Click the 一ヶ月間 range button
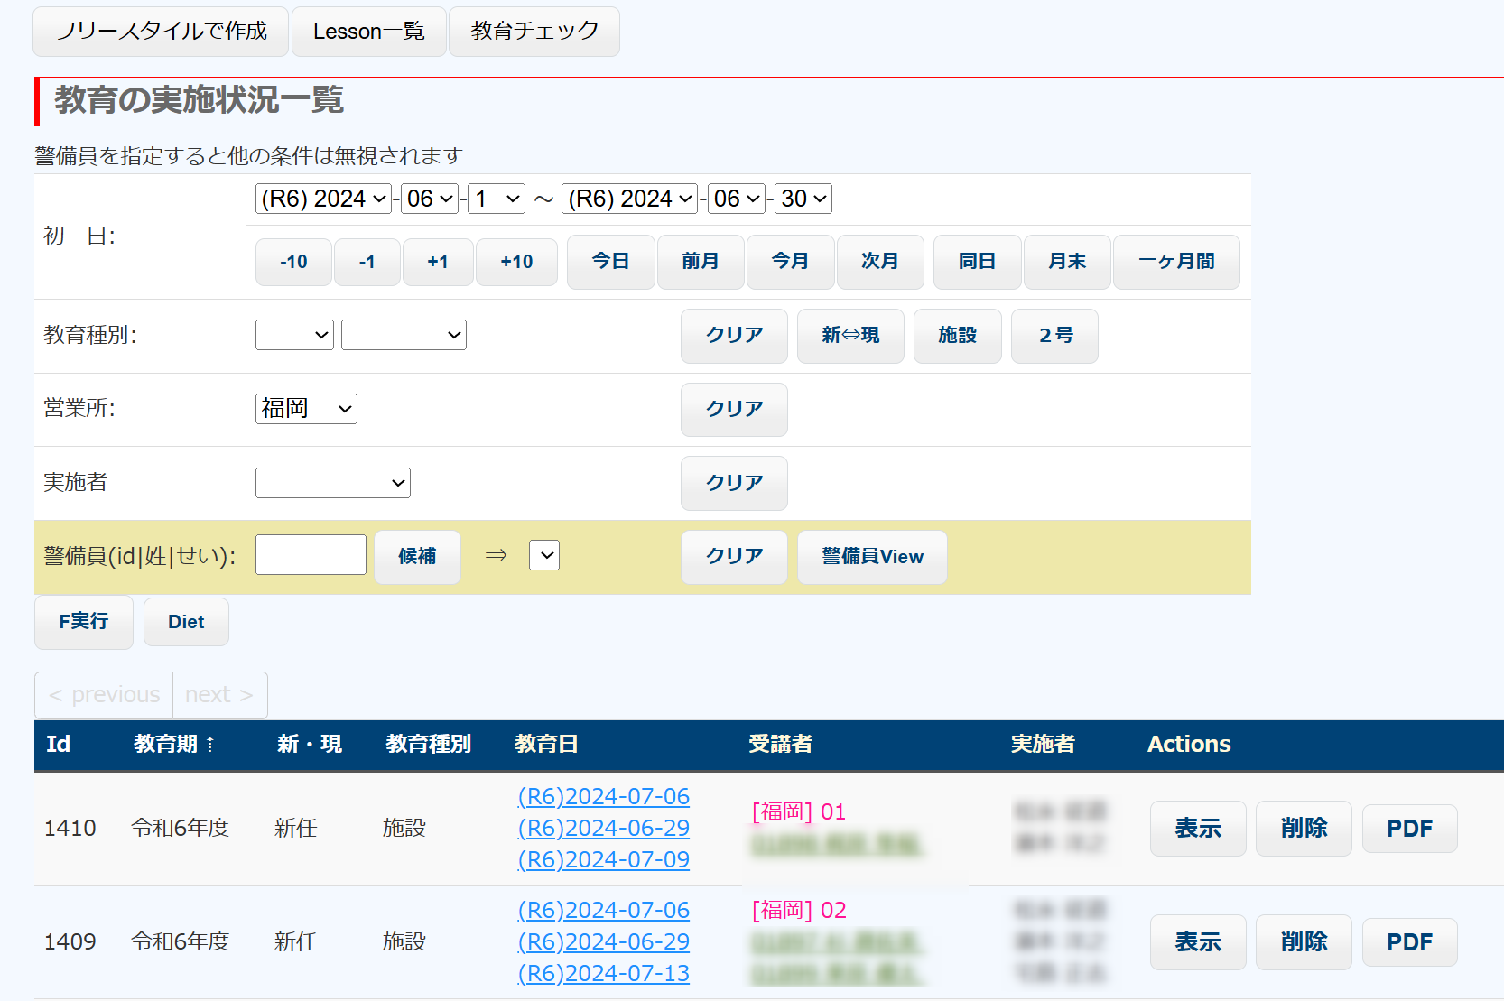1504x1001 pixels. tap(1175, 262)
